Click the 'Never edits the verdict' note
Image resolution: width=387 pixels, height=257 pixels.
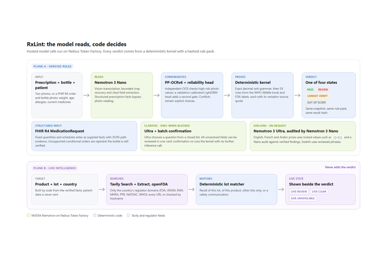[x=340, y=167]
